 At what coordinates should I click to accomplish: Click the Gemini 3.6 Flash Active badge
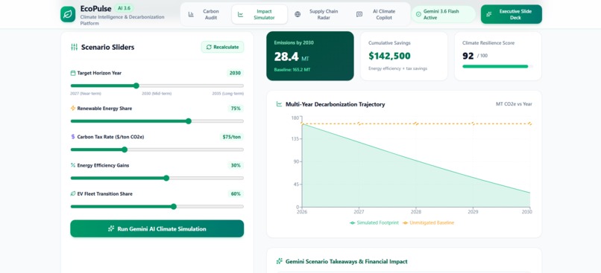coord(443,15)
